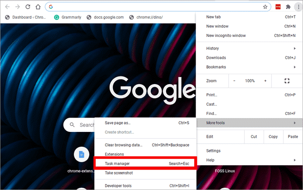Reload the current page
303x190 pixels.
point(28,7)
